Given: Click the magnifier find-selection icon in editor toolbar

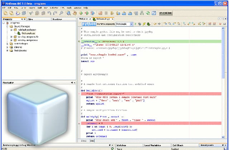Looking at the screenshot, I should (x=170, y=24).
